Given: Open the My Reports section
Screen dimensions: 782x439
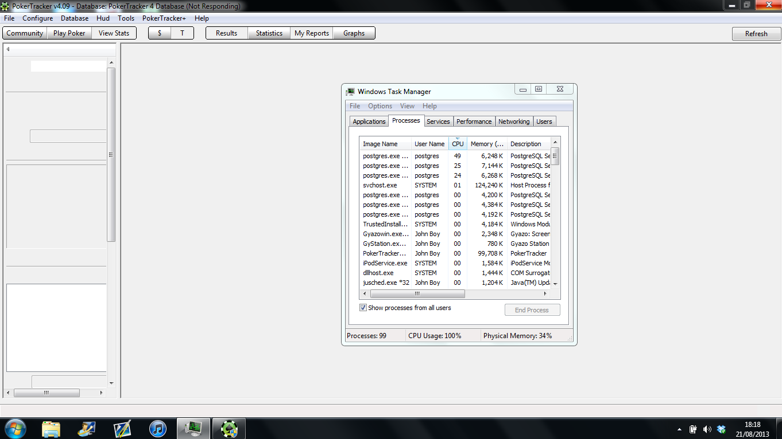Looking at the screenshot, I should (x=312, y=33).
